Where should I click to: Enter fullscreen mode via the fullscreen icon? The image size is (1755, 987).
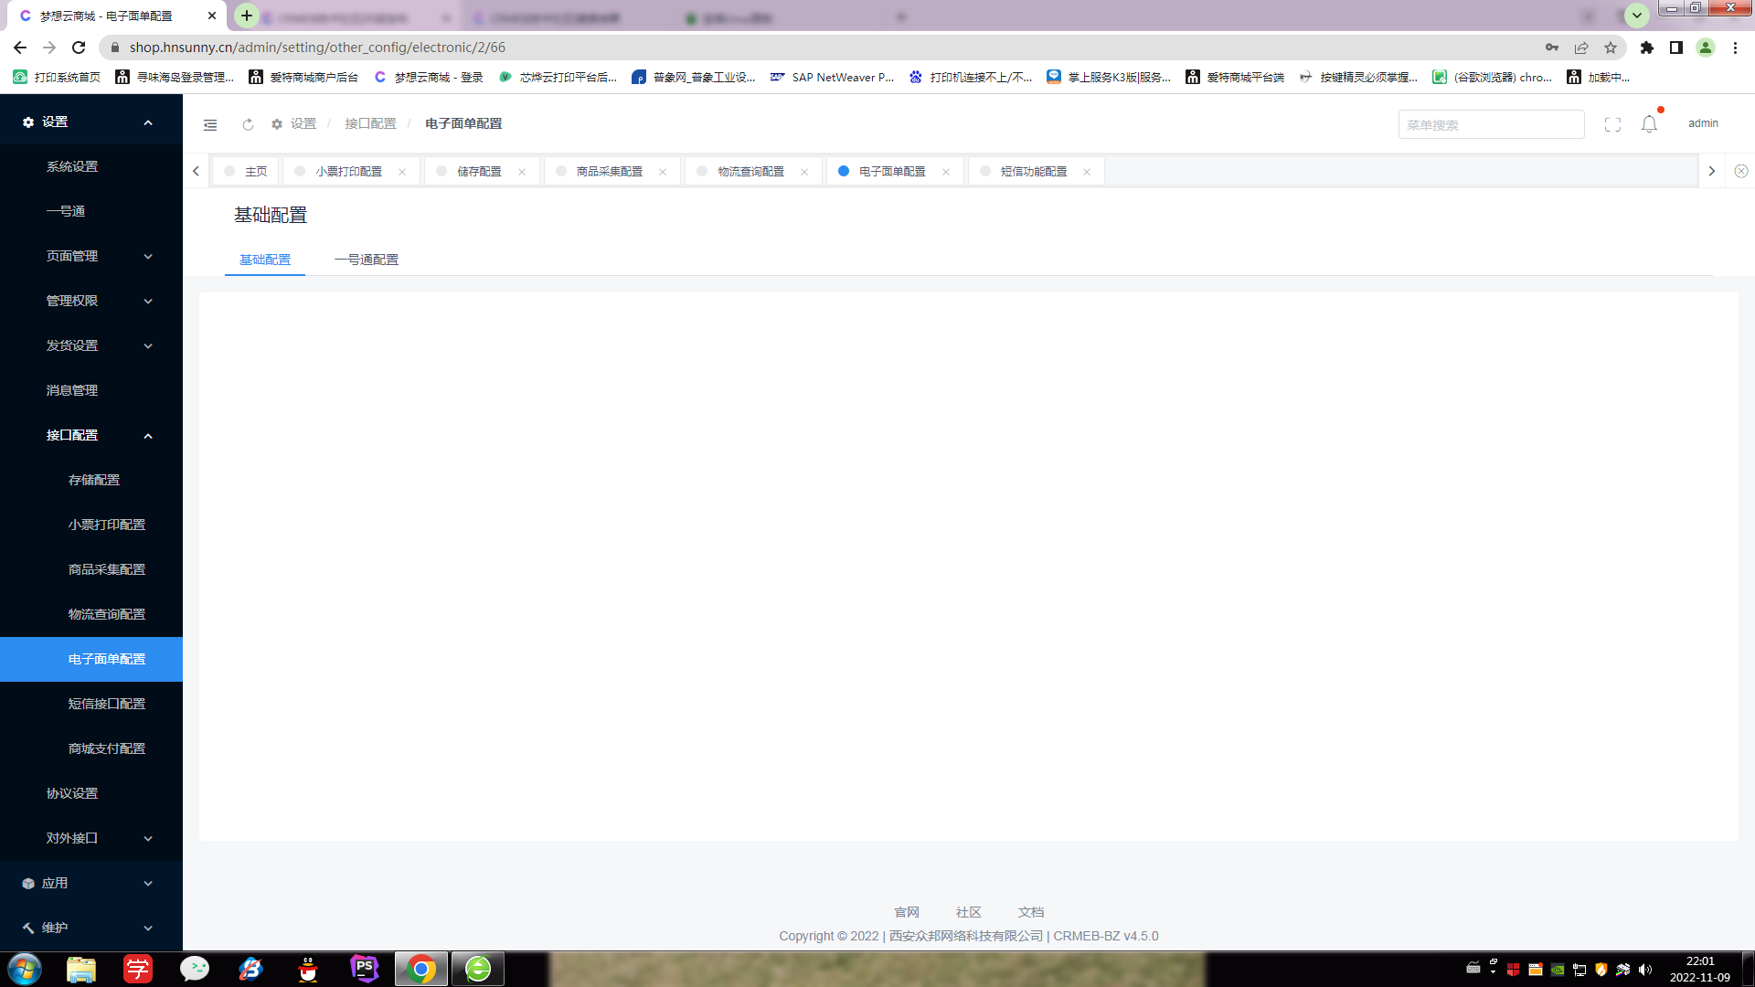1614,123
